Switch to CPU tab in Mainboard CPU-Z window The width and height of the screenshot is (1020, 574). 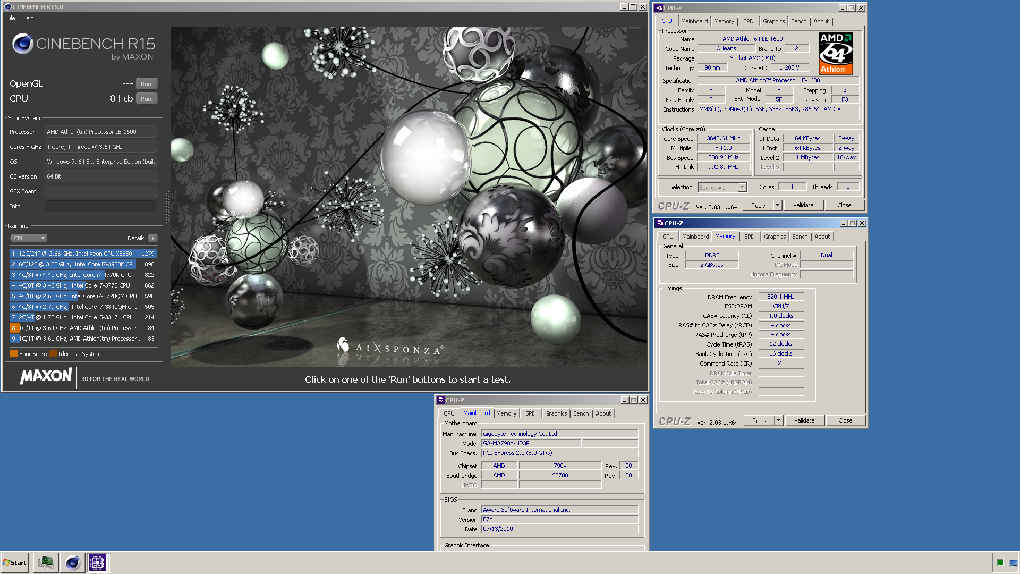(x=449, y=413)
